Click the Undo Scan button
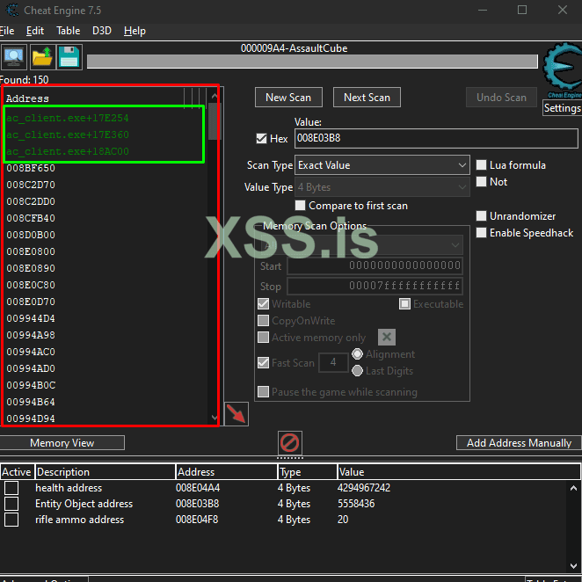Viewport: 582px width, 582px height. click(x=501, y=98)
